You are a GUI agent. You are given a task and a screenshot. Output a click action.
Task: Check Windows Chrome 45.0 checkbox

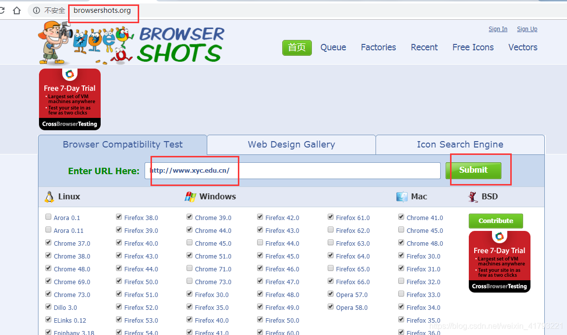(189, 242)
